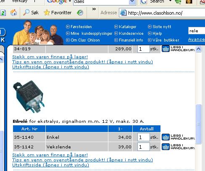Screen dimensions: 205x171
Task: Click the basket icon for item 34-819
Action: point(166,49)
